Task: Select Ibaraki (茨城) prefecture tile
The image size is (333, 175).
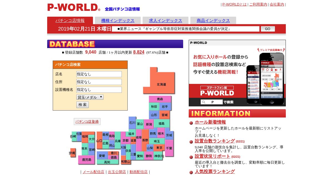Action: click(169, 135)
